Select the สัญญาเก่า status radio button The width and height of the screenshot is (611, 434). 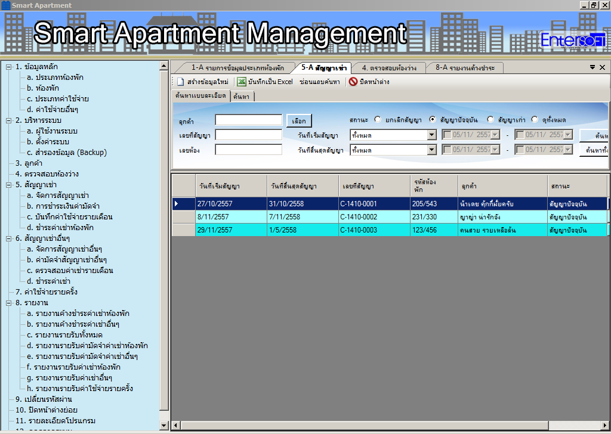(x=490, y=119)
